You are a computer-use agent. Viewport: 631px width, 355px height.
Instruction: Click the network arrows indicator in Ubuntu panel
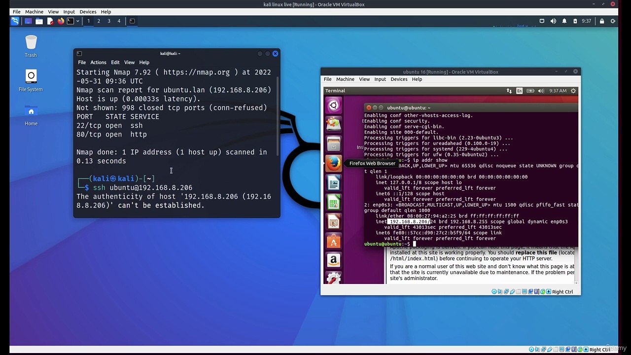point(509,91)
